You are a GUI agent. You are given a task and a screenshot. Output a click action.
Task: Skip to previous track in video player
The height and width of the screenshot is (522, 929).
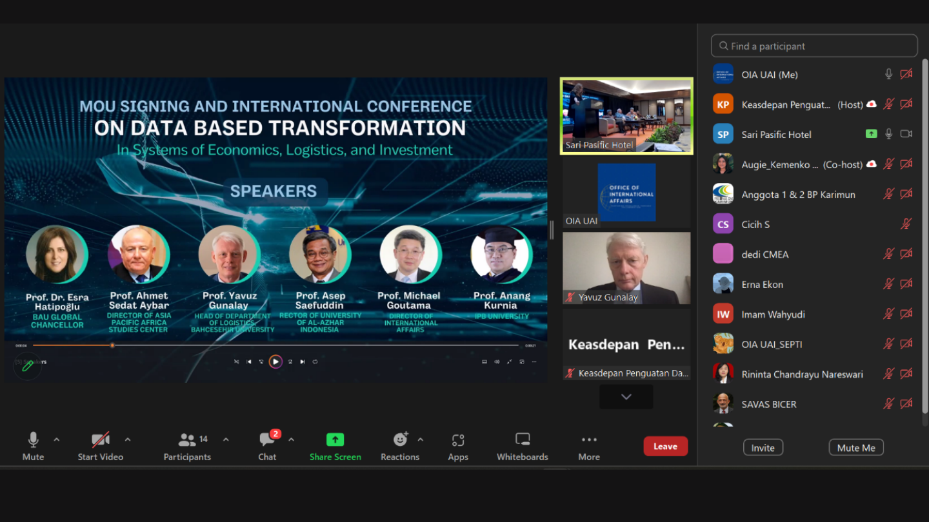click(249, 362)
